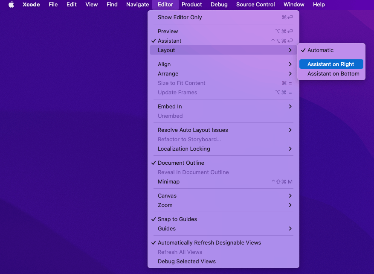374x274 pixels.
Task: Open the View menu
Action: 92,5
